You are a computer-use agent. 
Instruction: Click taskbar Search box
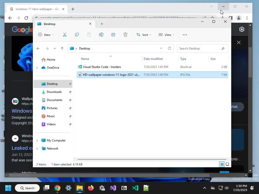coord(27,188)
